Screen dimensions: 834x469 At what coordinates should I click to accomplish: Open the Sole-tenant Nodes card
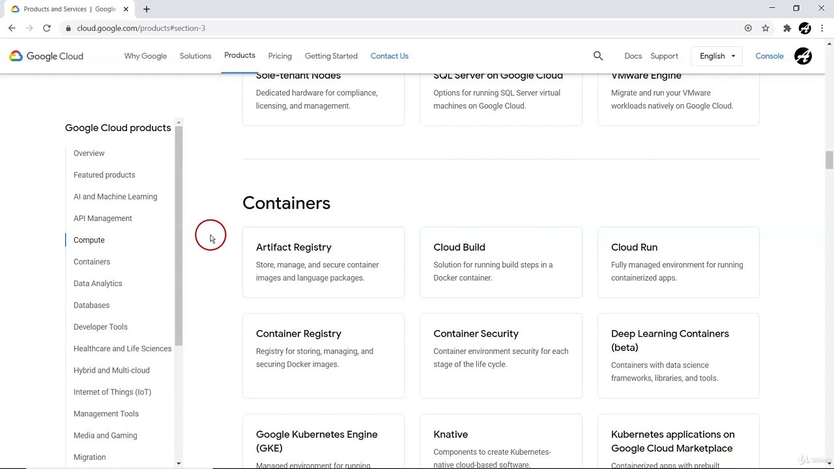pyautogui.click(x=323, y=99)
